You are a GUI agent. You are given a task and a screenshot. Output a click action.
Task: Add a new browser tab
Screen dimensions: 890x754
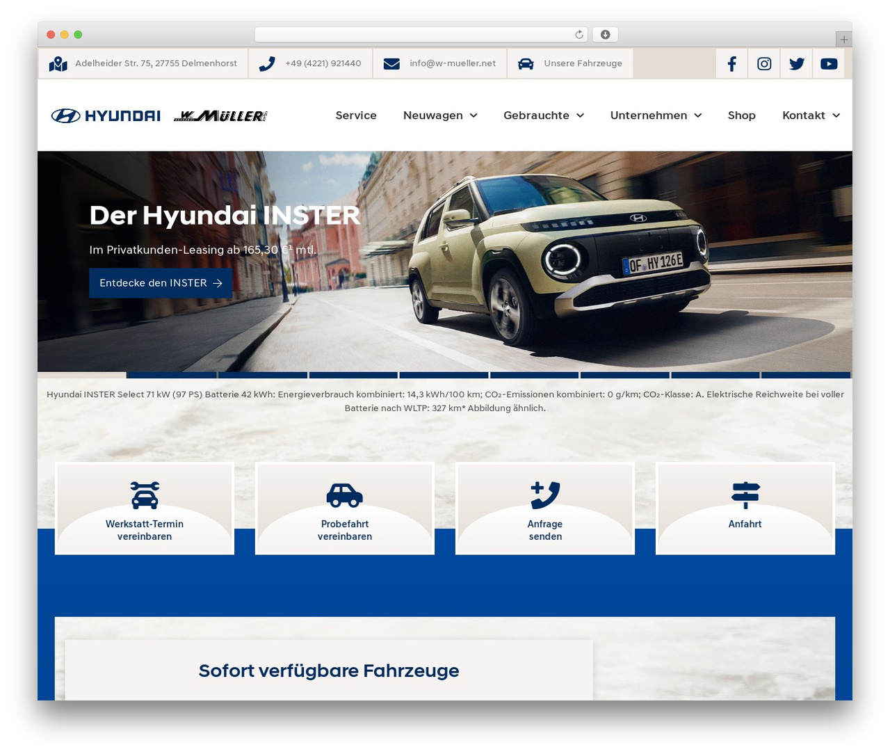[x=843, y=40]
